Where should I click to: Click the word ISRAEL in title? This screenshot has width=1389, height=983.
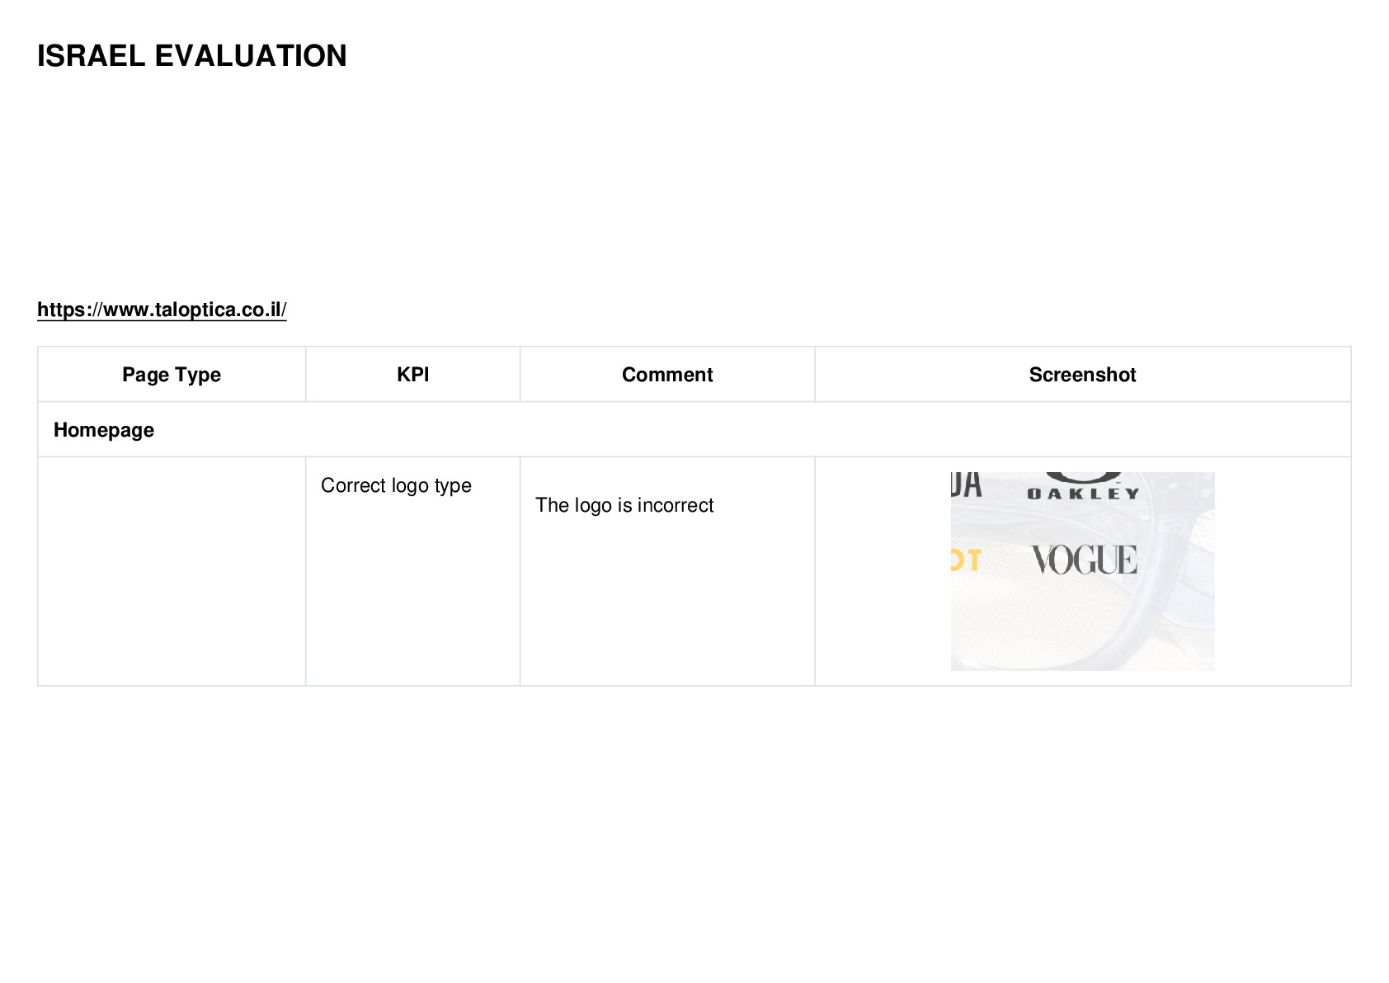point(92,56)
